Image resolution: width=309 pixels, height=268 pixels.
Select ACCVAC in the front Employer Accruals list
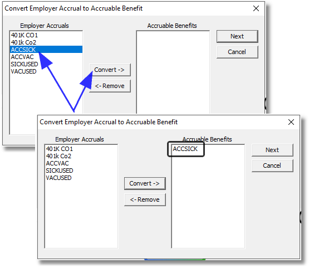coord(57,163)
